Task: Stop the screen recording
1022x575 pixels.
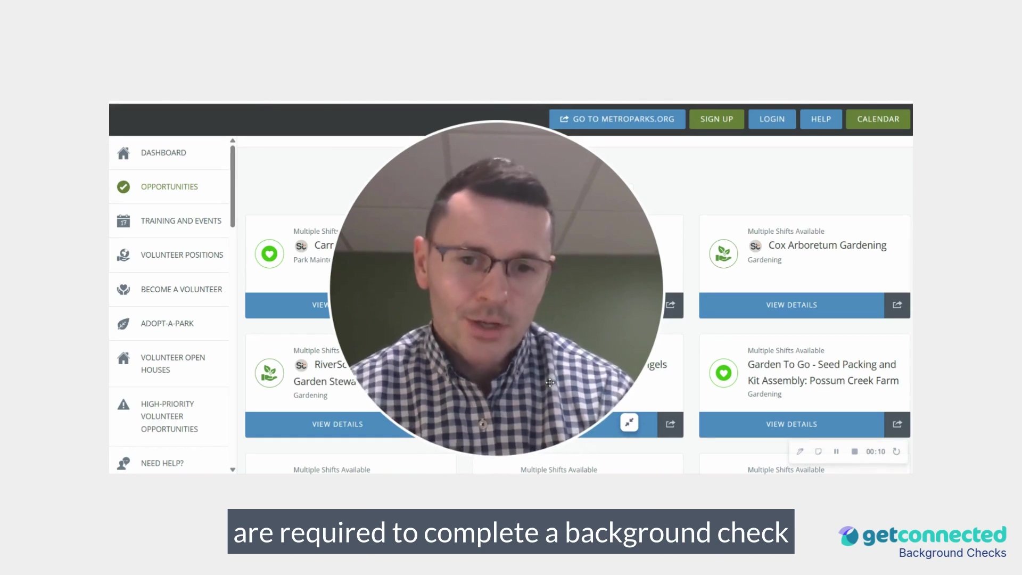Action: (x=854, y=451)
